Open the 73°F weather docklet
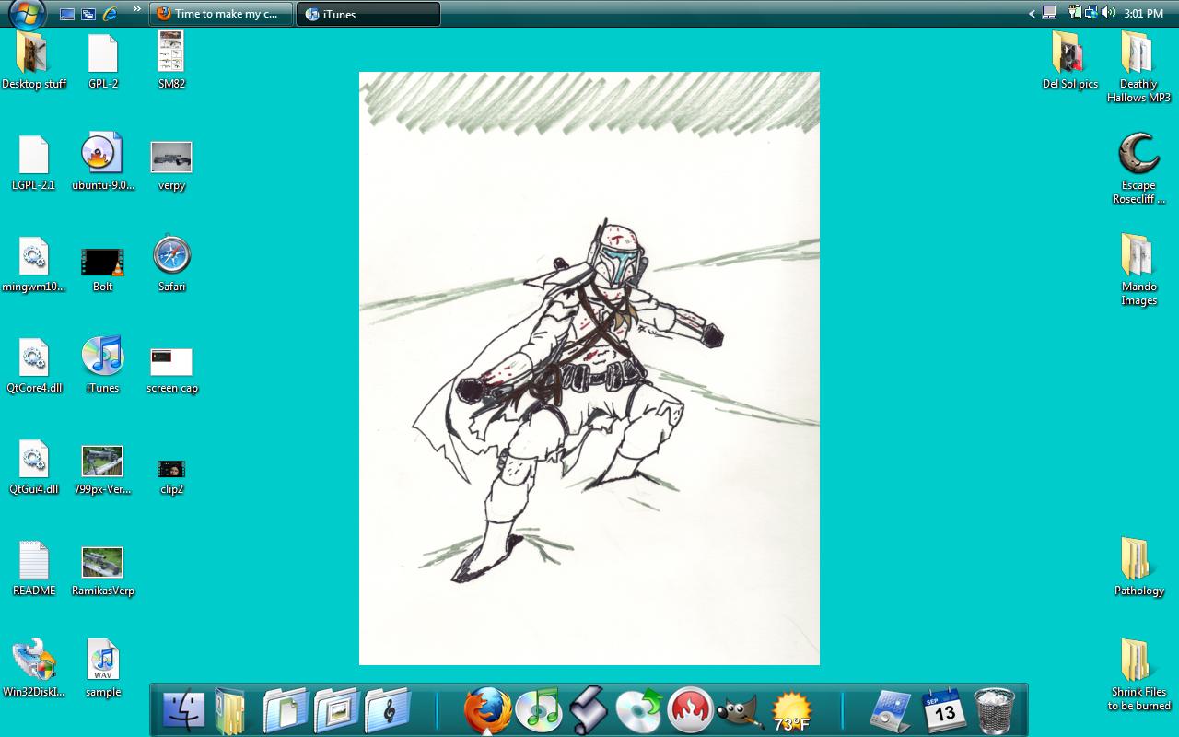Screen dimensions: 1179x737 pos(790,712)
